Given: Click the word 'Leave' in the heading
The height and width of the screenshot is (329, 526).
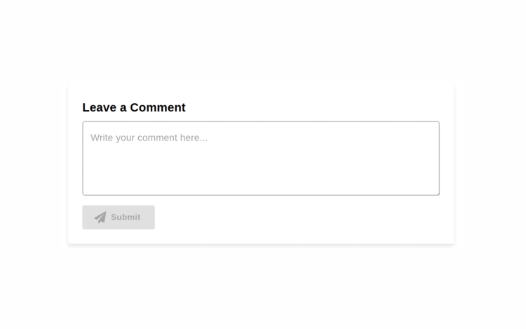Looking at the screenshot, I should click(100, 107).
